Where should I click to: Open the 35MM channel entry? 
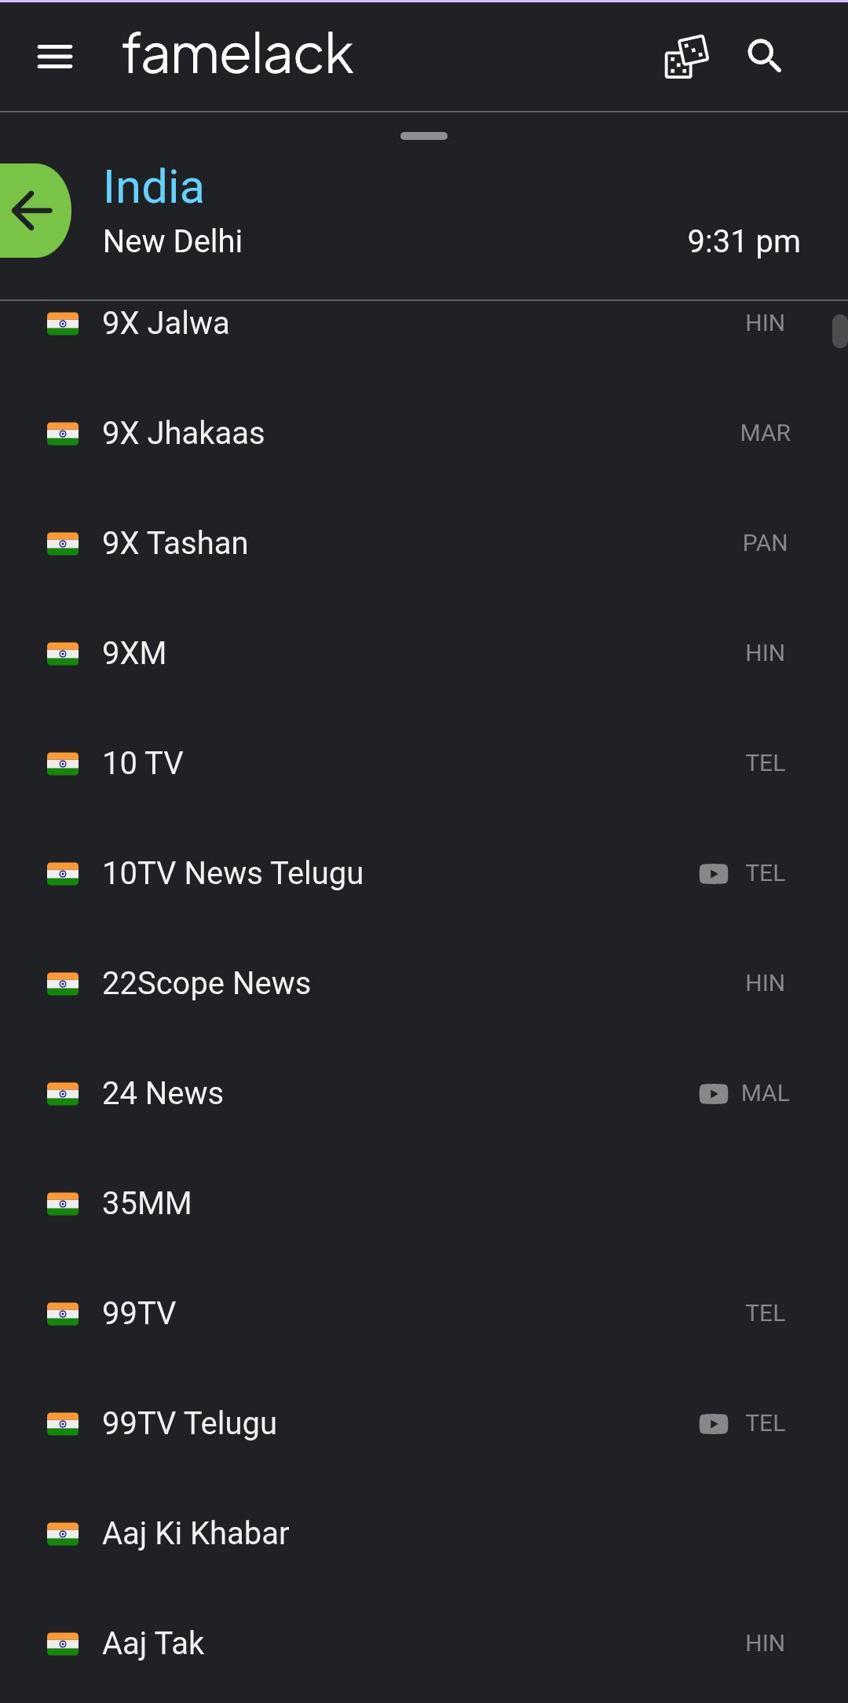(x=147, y=1204)
